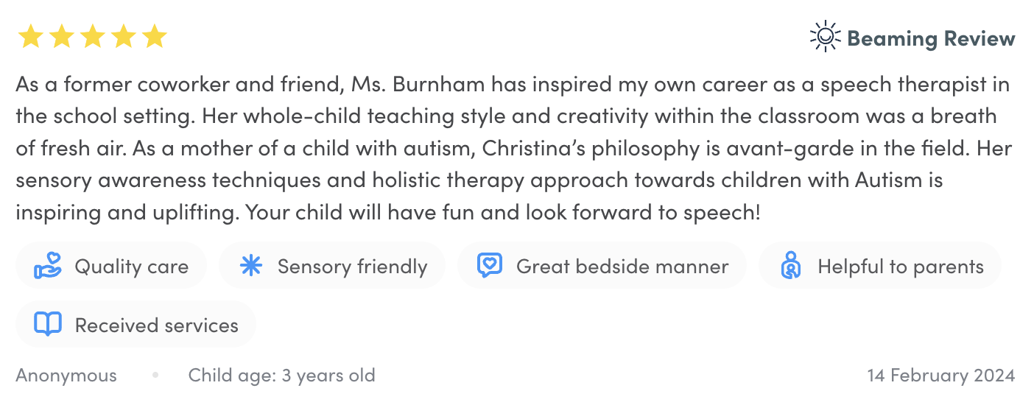Click the Beaming Review label

pos(931,38)
